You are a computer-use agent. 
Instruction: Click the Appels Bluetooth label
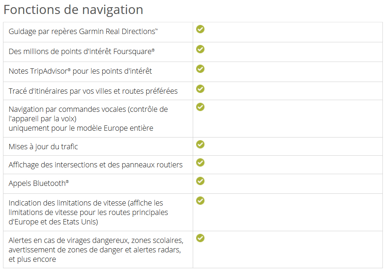point(39,183)
